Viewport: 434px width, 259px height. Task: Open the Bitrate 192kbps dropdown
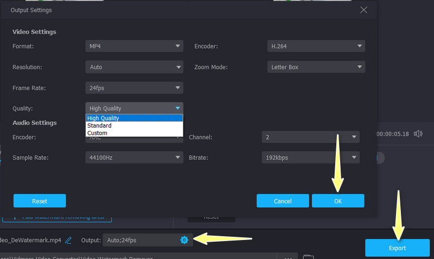tap(310, 157)
